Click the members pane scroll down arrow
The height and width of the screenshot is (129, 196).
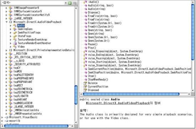193,91
